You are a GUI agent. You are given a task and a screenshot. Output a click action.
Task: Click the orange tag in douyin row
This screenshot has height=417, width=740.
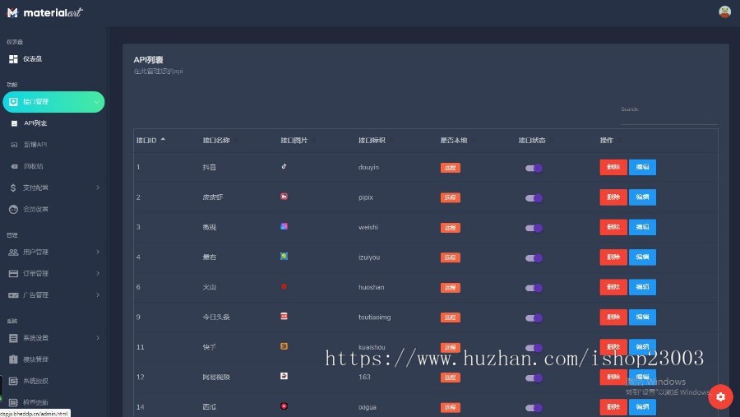[x=451, y=168]
